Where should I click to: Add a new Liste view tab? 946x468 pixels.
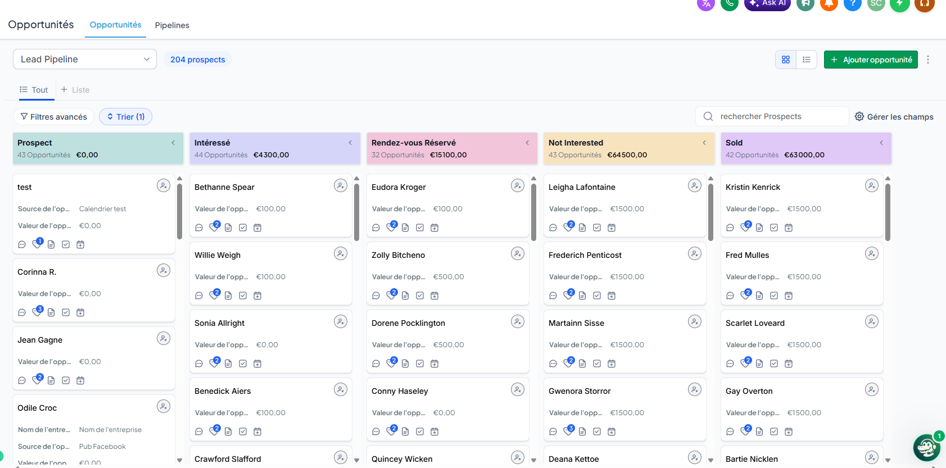pyautogui.click(x=75, y=90)
